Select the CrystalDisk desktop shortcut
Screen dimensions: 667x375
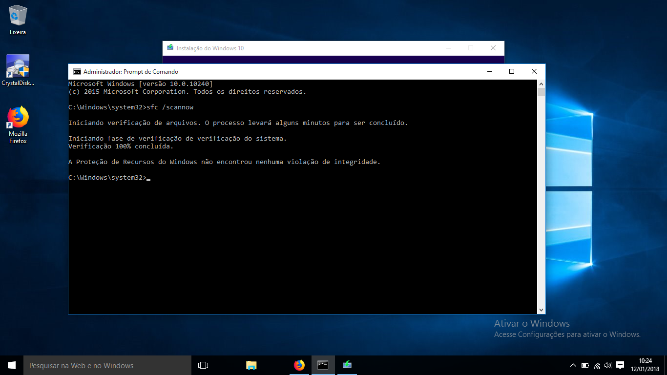pos(18,70)
